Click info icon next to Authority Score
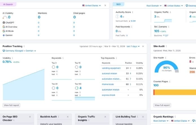Image resolution: width=196 pixels, height=125 pixels. tap(133, 12)
